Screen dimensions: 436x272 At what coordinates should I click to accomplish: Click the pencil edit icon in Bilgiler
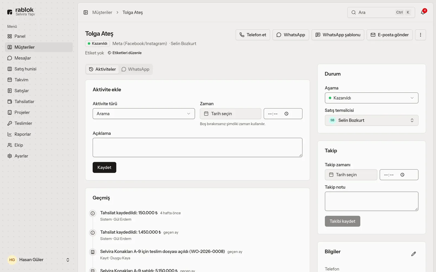[413, 254]
